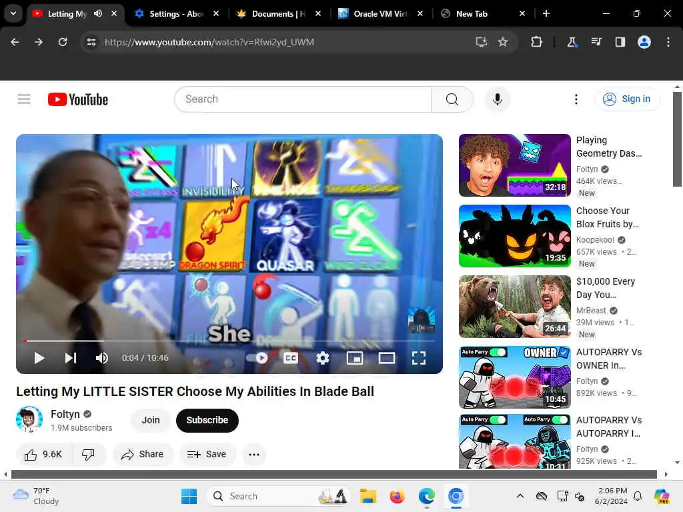The width and height of the screenshot is (683, 512).
Task: Launch Firefox from taskbar
Action: [x=398, y=496]
